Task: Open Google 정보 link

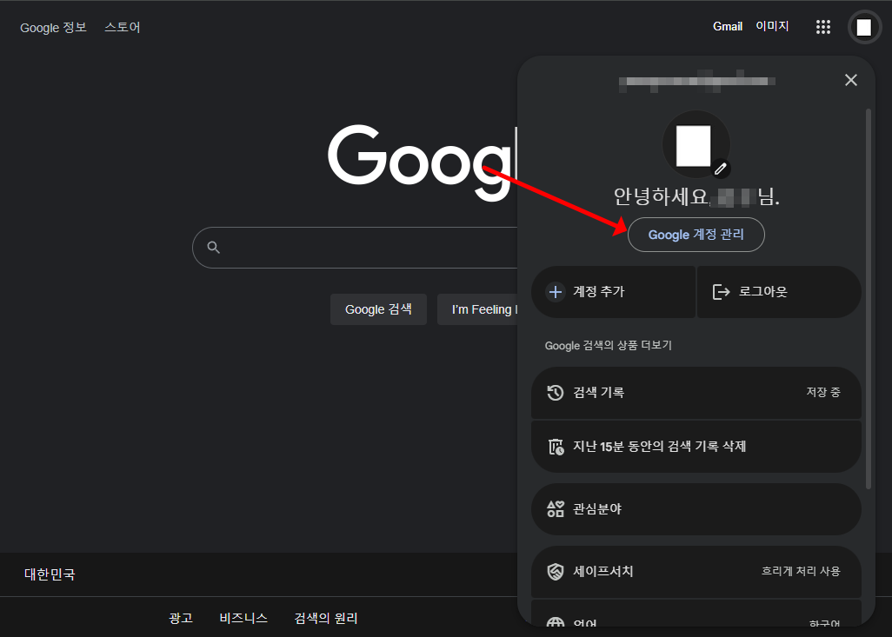Action: pos(54,27)
